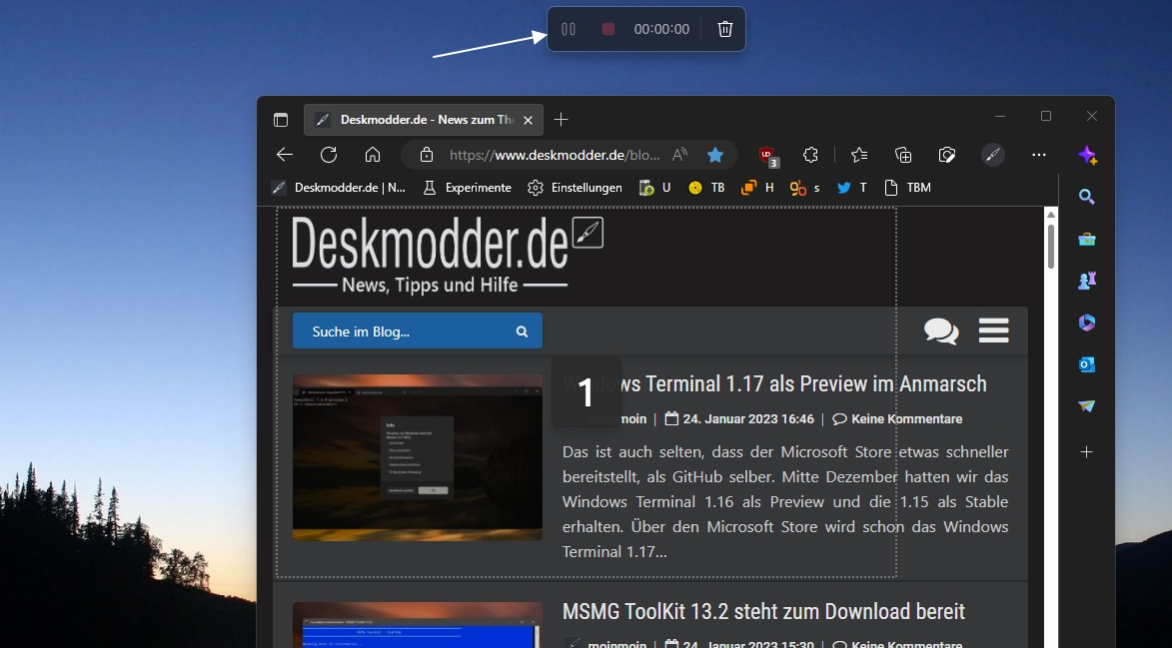Start Read aloud from the address bar
This screenshot has height=648, width=1172.
point(679,155)
